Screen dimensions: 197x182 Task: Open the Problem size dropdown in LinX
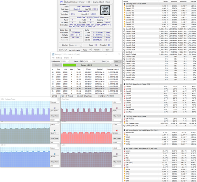pos(65,61)
